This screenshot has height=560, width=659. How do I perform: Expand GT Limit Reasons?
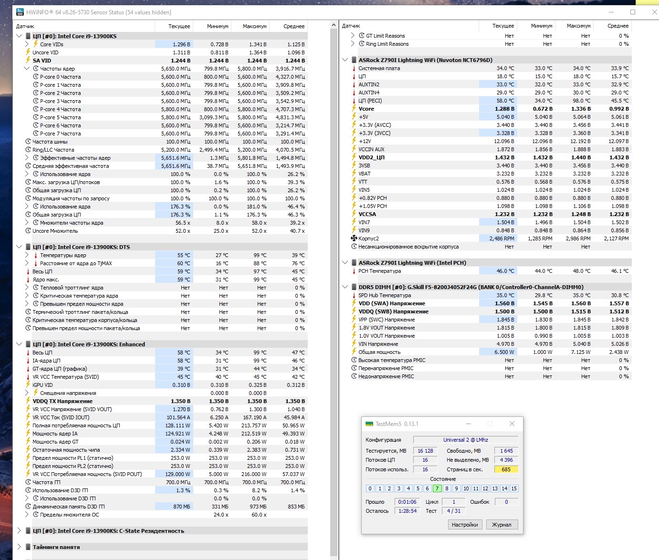353,36
